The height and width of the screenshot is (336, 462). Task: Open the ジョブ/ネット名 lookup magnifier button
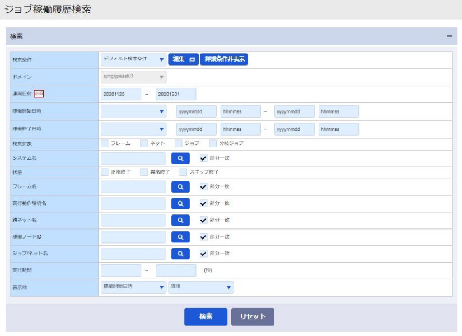pos(180,254)
